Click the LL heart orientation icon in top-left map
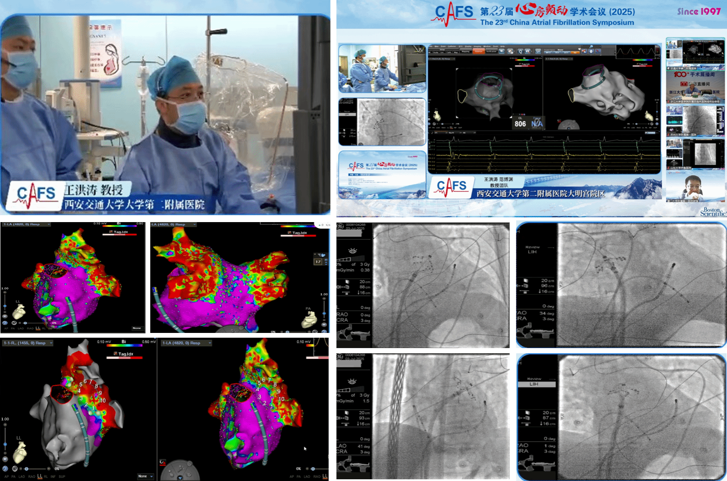727x481 pixels. (19, 311)
